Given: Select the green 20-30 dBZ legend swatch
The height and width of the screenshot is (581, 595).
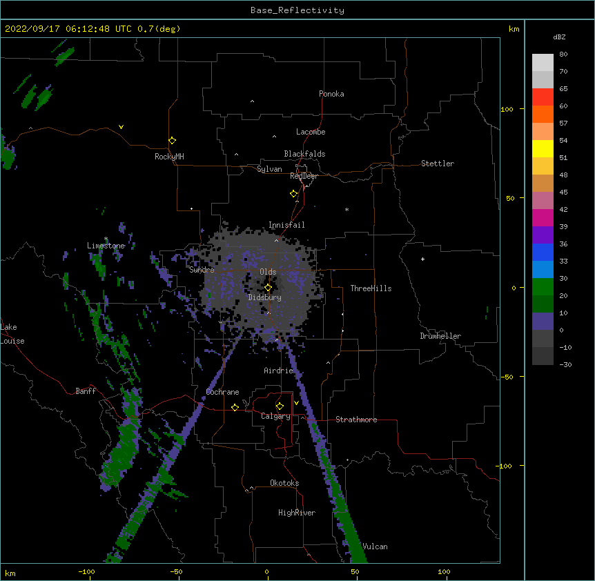Looking at the screenshot, I should click(543, 287).
